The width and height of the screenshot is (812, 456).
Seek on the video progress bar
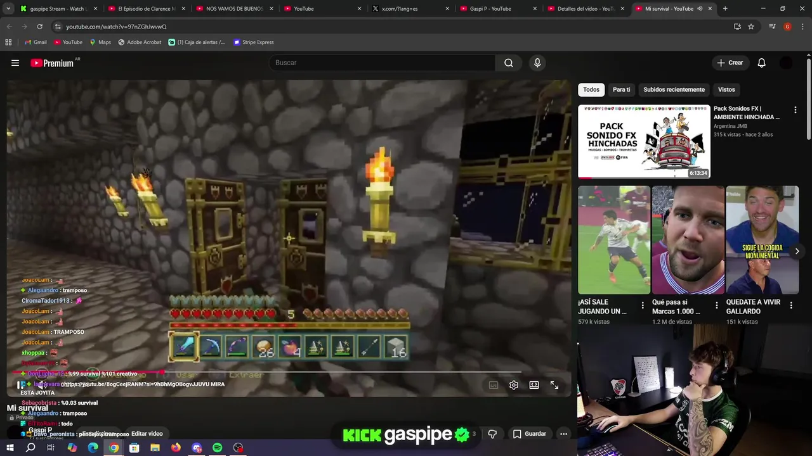(266, 372)
